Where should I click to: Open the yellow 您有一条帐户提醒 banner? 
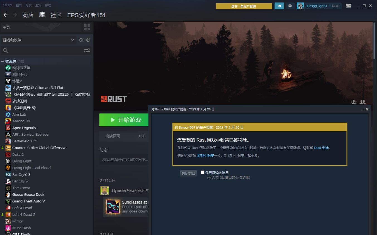click(244, 6)
